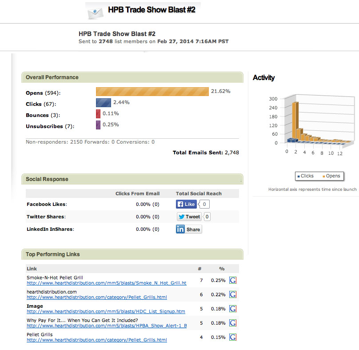
Task: Click Google icon in last Pellet Grills row
Action: (x=233, y=337)
